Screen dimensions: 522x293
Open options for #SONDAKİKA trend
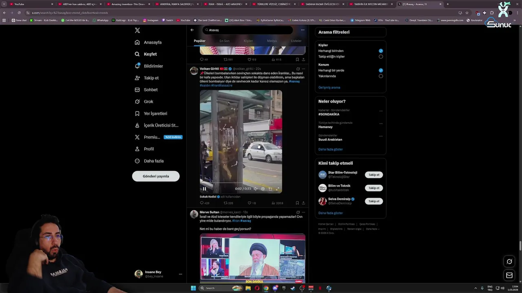click(x=381, y=111)
